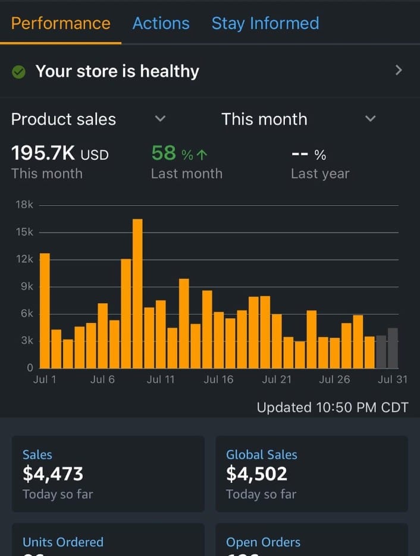Open store health details via right chevron
Image resolution: width=420 pixels, height=556 pixels.
coord(398,71)
